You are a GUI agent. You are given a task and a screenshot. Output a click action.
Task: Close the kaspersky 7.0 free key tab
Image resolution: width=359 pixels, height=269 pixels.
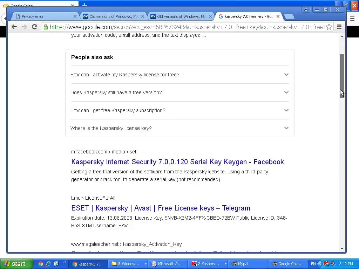coord(278,16)
